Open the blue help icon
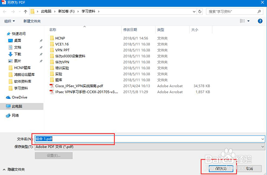The image size is (267, 175). click(x=260, y=21)
